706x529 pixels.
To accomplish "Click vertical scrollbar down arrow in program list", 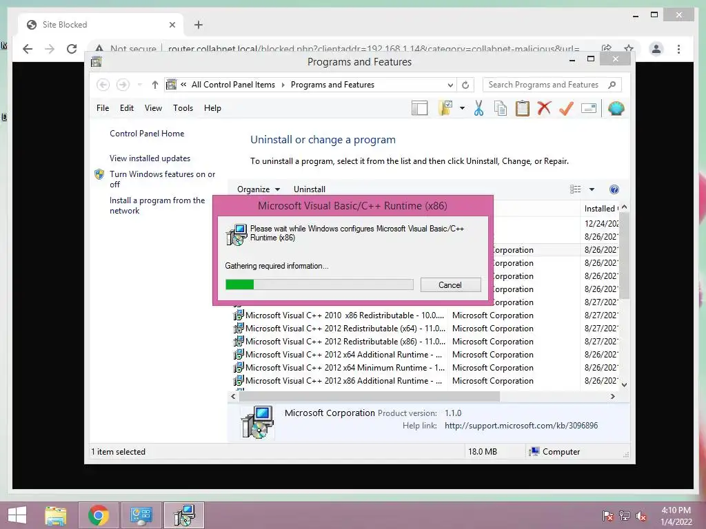I will tap(624, 384).
